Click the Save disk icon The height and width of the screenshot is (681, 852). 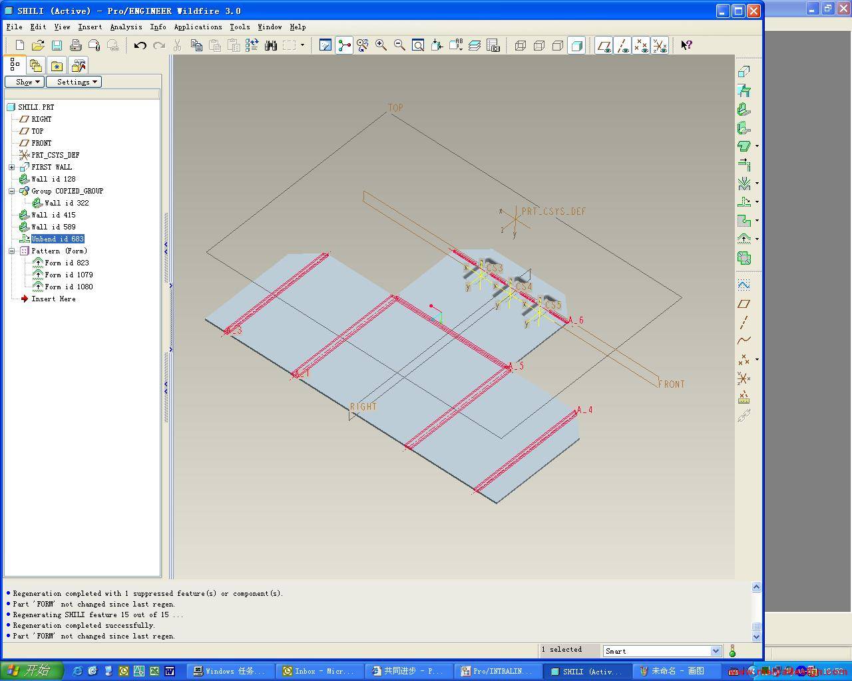(57, 45)
